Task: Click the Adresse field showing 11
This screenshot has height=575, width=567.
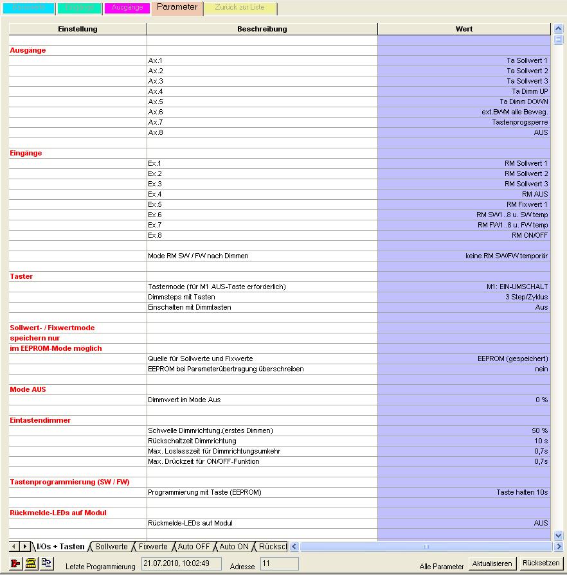Action: pos(279,563)
